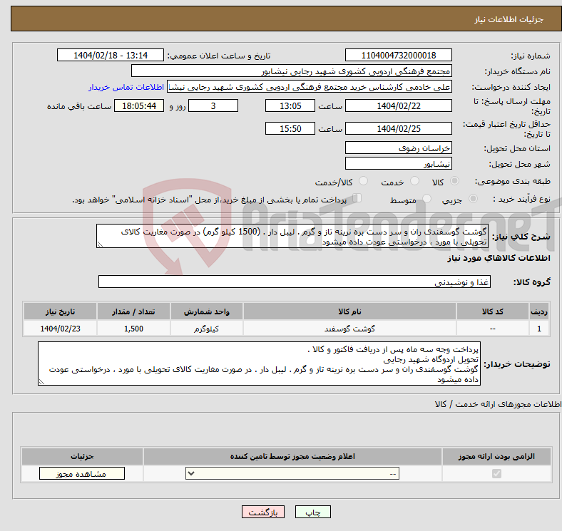Screen dimensions: 562x531
Task: Click the announcement date field 1404/02/18 - 13:14
Action: pos(111,55)
